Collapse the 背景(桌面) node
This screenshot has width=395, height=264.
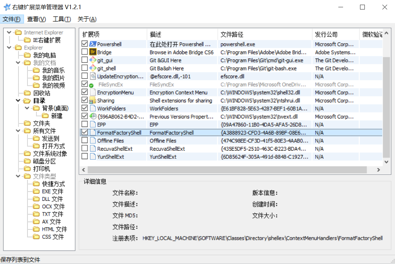tap(27, 108)
